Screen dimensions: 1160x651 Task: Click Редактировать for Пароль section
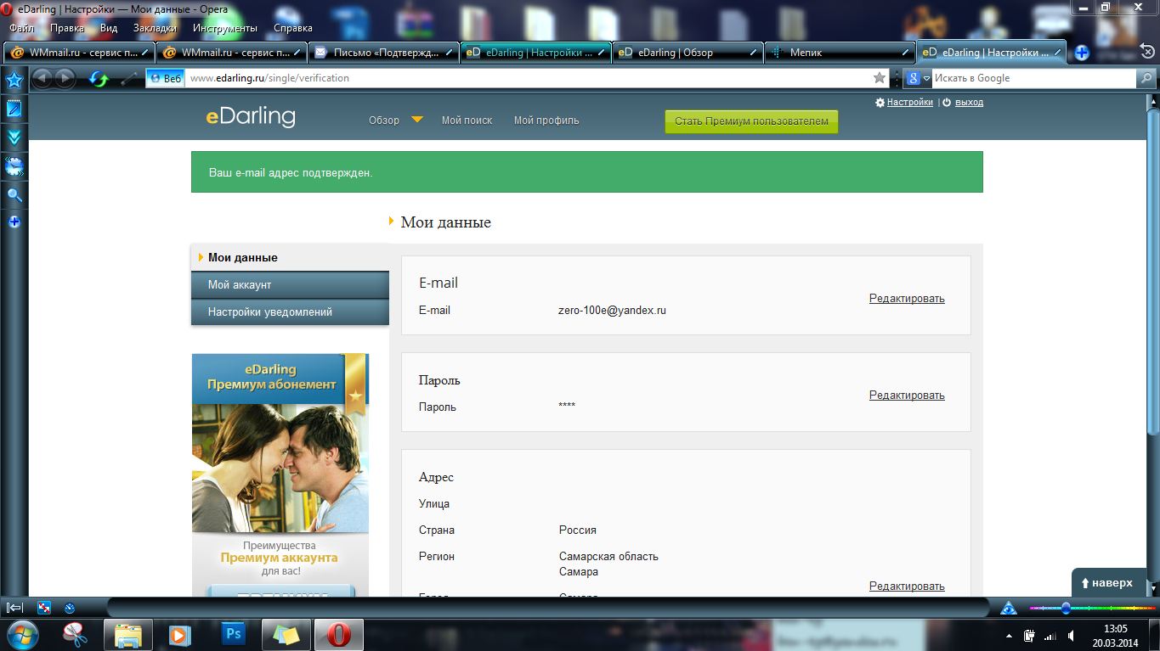click(x=907, y=395)
